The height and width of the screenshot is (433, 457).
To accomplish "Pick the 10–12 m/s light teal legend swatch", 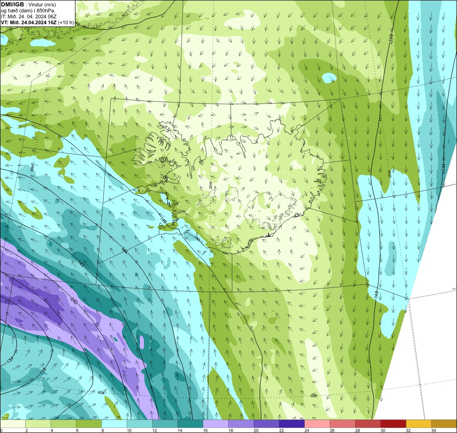I will pos(139,424).
